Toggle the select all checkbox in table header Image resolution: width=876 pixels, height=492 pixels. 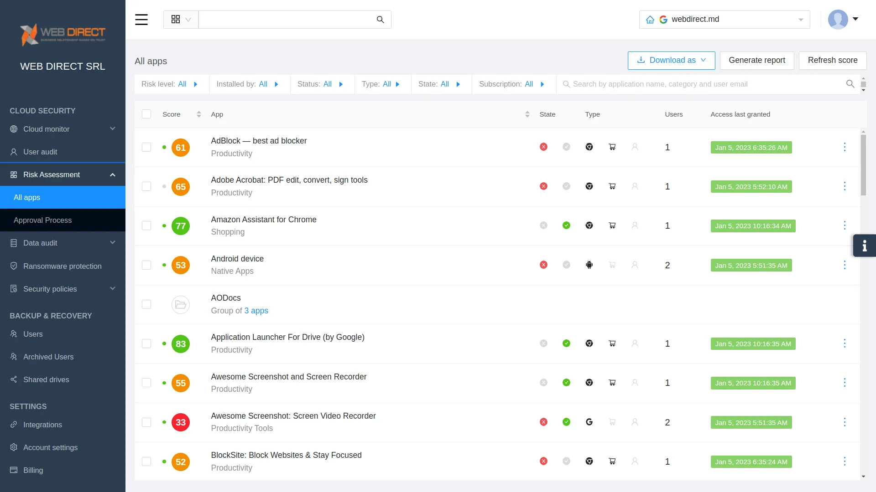pyautogui.click(x=146, y=113)
